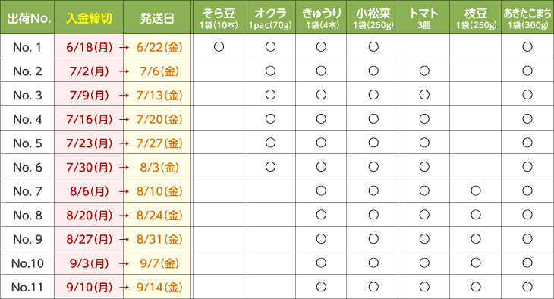Click the 小松菜 circle in No. 8 row
This screenshot has width=554, height=299.
pos(373,215)
